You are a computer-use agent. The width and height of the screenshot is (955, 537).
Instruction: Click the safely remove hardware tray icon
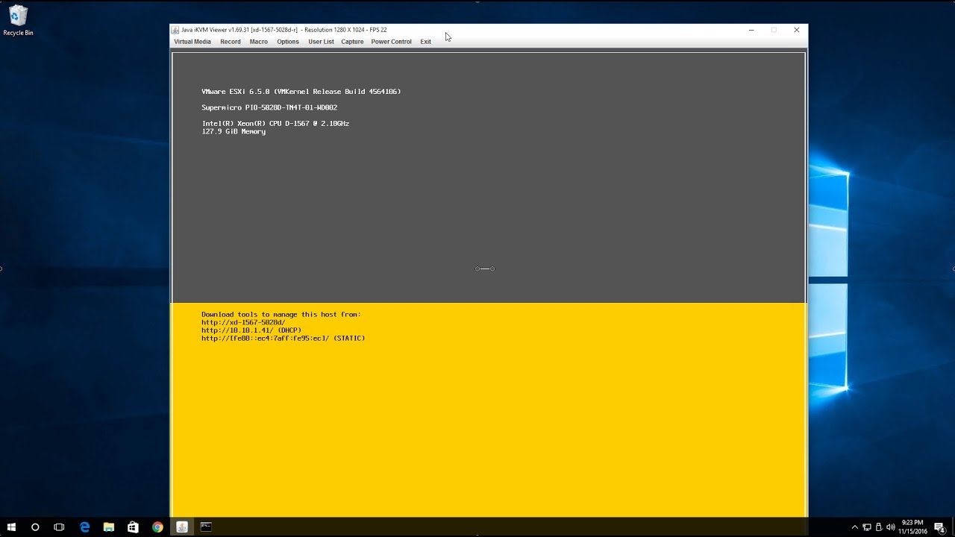click(878, 527)
